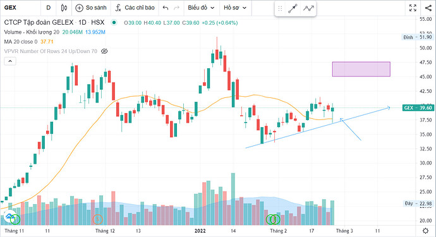
Task: Expand the Biểu đồ dropdown menu
Action: 201,8
